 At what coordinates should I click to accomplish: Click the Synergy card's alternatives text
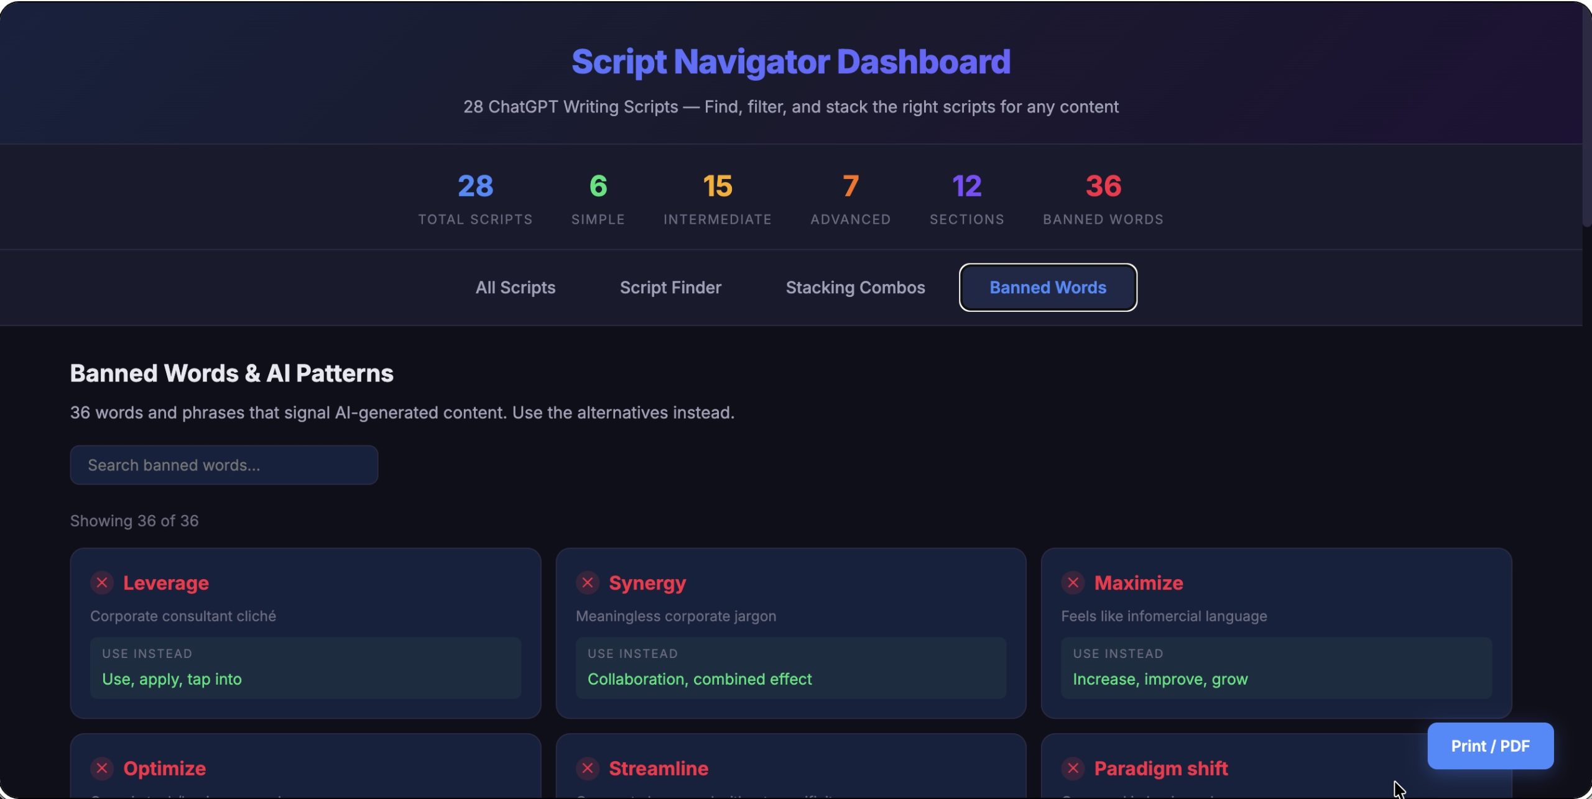coord(700,679)
